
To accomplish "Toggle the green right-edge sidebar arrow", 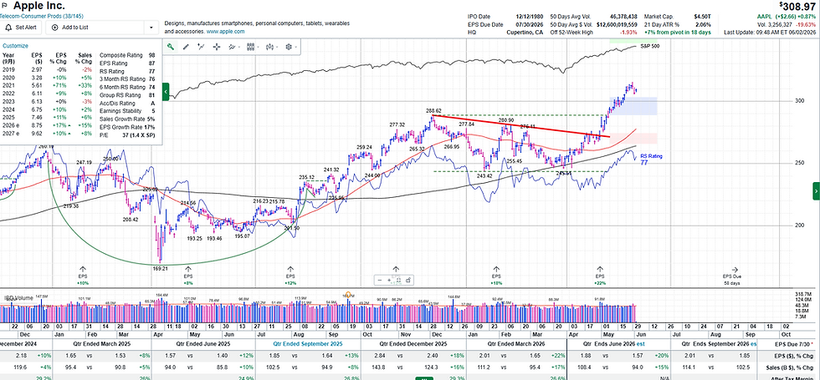I will click(817, 191).
